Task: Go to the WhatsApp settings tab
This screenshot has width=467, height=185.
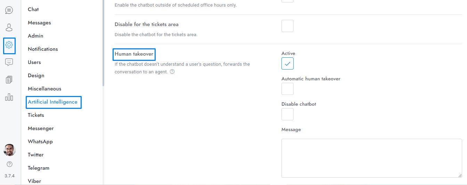Action: [x=40, y=142]
